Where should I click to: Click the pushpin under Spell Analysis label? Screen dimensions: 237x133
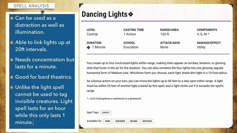coord(43,11)
